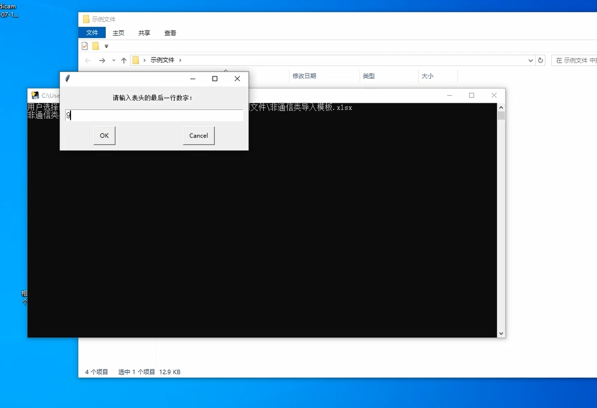597x408 pixels.
Task: Click the console window title bar icon
Action: [35, 96]
